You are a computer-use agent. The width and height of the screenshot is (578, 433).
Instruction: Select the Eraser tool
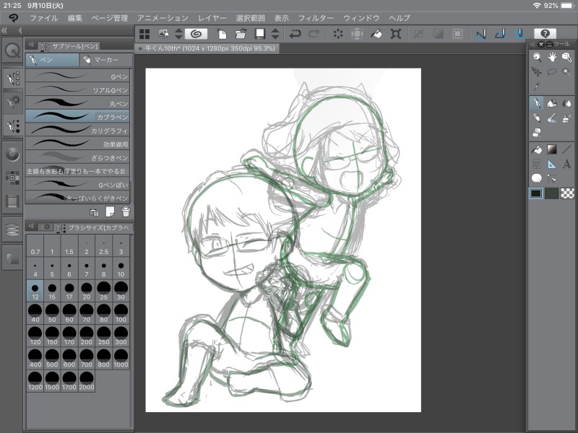click(x=537, y=132)
